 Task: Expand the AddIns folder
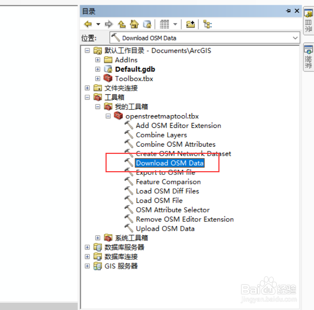click(x=97, y=60)
